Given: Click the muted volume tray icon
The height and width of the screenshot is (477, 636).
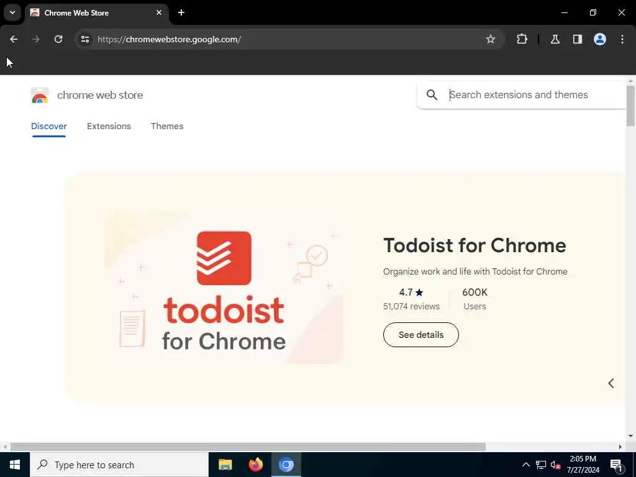Looking at the screenshot, I should [556, 465].
